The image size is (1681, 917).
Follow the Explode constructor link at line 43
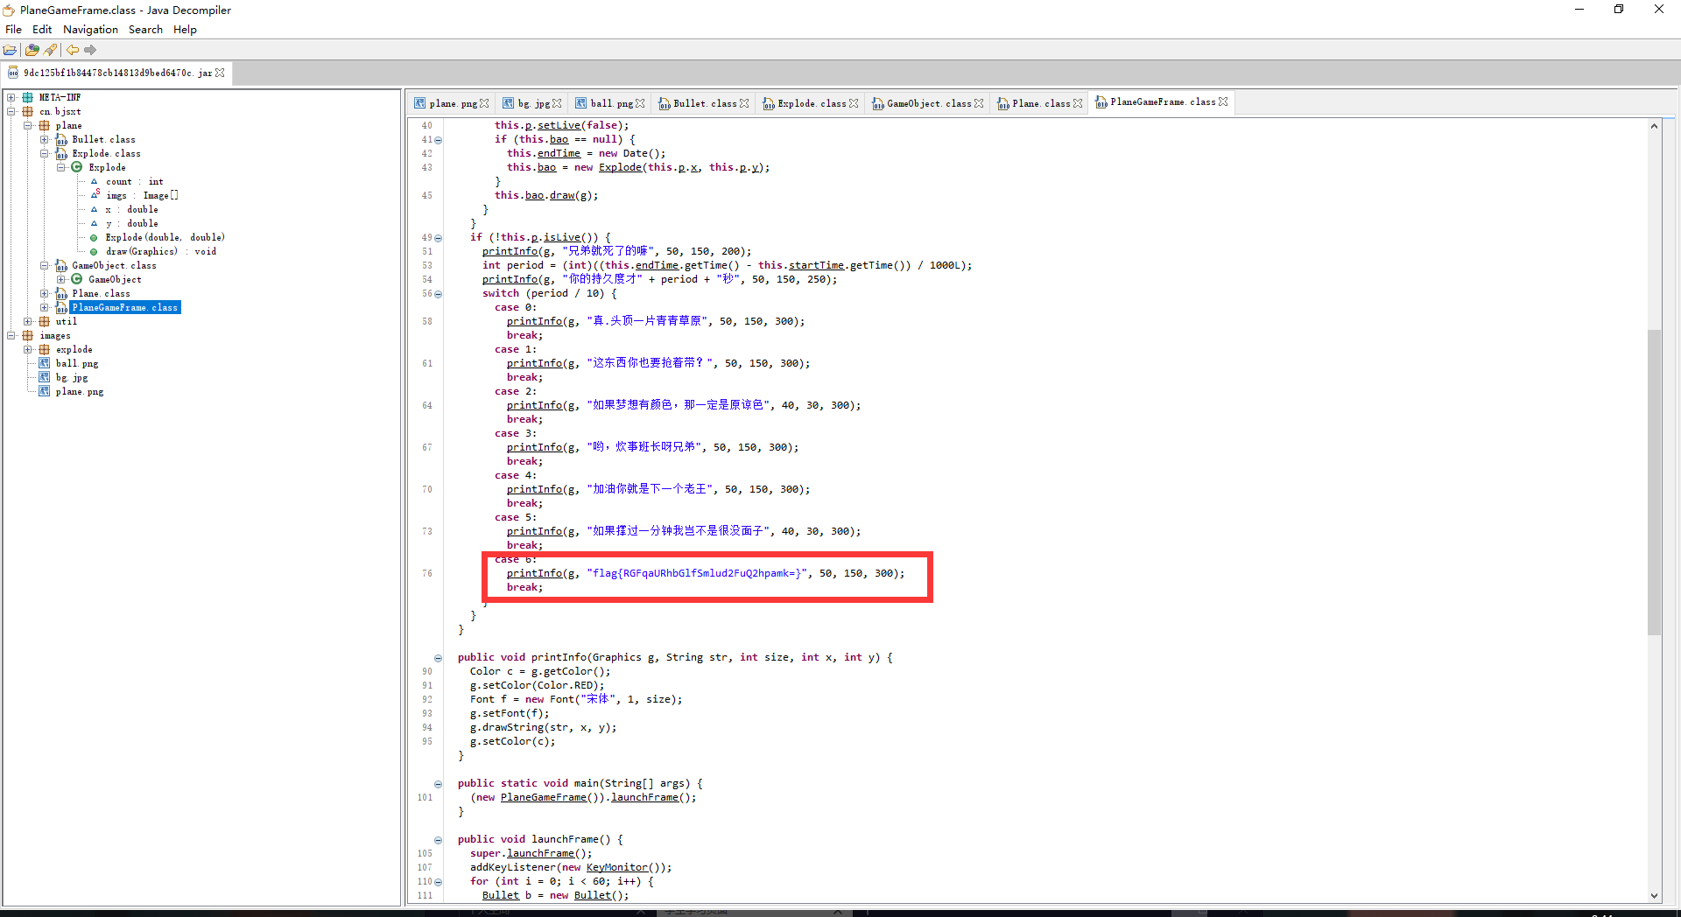[620, 167]
